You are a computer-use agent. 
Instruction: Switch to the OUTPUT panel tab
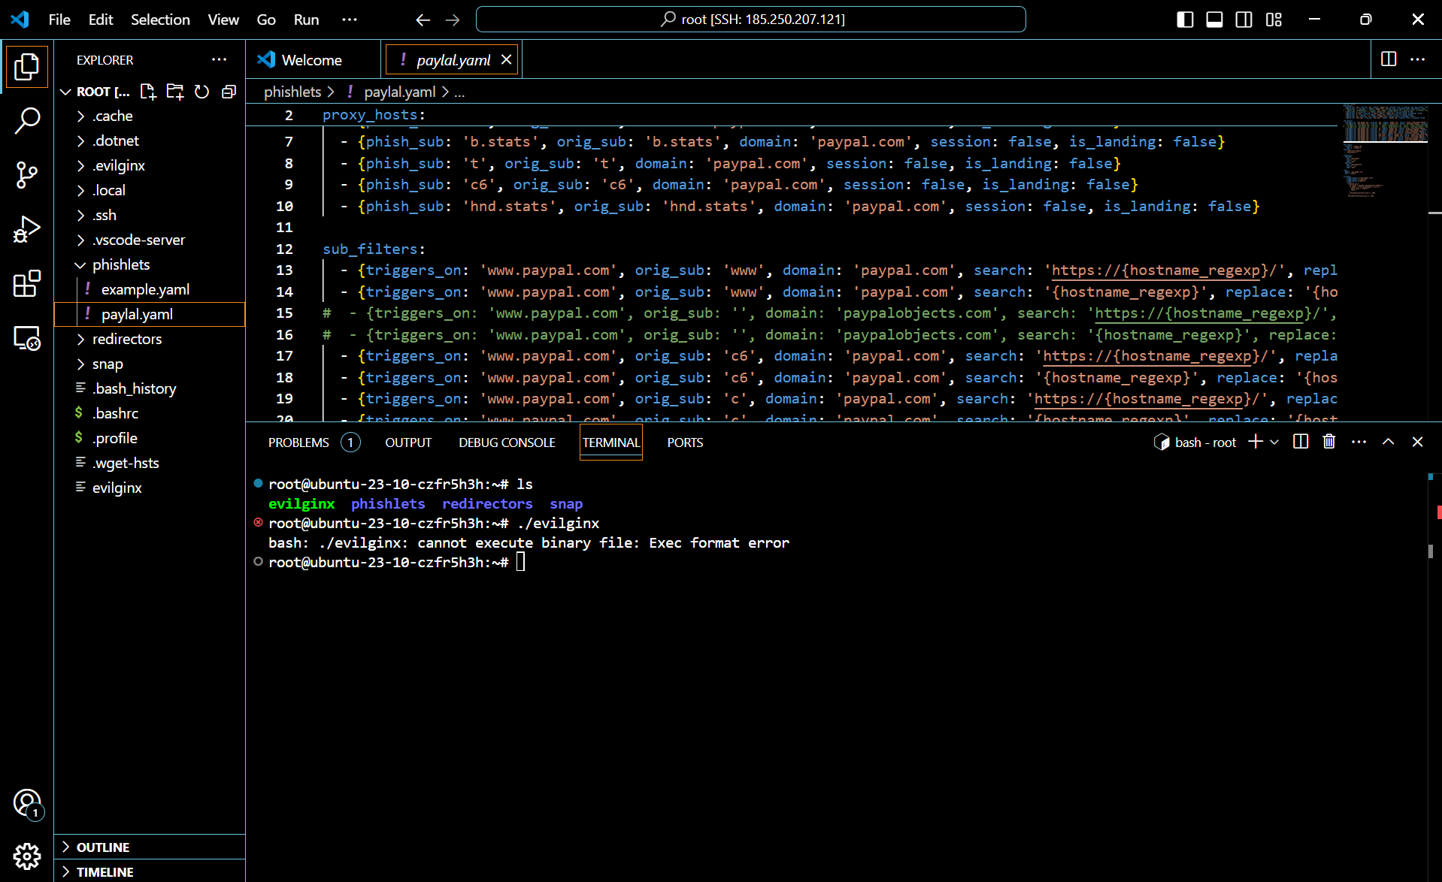point(408,443)
